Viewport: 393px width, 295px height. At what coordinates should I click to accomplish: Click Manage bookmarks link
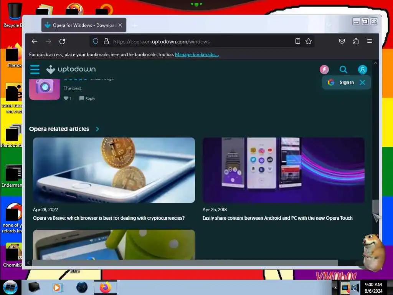click(x=197, y=55)
